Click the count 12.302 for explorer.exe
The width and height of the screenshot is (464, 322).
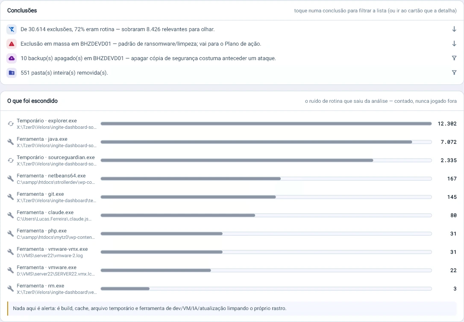coord(447,124)
